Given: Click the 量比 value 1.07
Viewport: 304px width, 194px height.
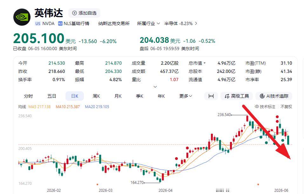Looking at the screenshot, I should point(174,80).
